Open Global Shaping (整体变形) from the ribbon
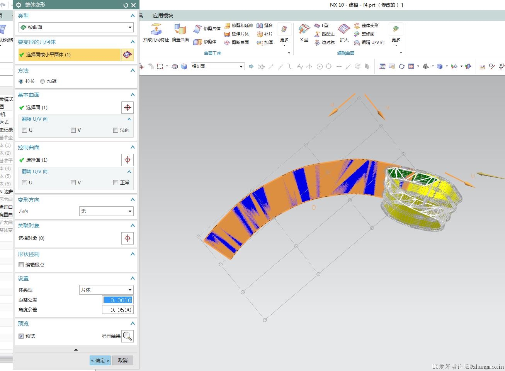This screenshot has height=371, width=505. tap(366, 25)
